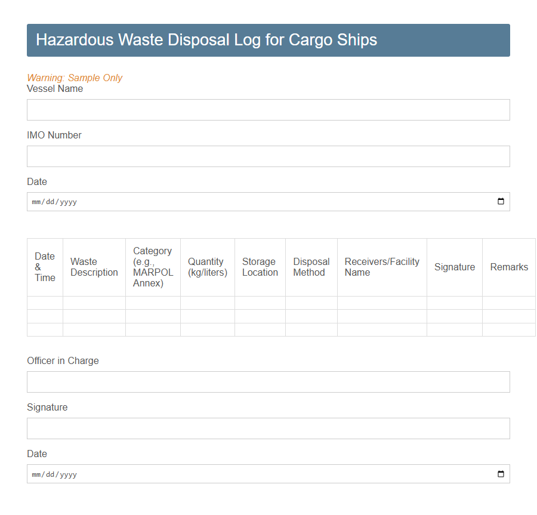
Task: Click the IMO Number input field
Action: 268,156
